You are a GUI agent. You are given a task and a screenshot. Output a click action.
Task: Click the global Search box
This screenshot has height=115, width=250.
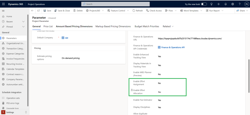tap(115, 4)
